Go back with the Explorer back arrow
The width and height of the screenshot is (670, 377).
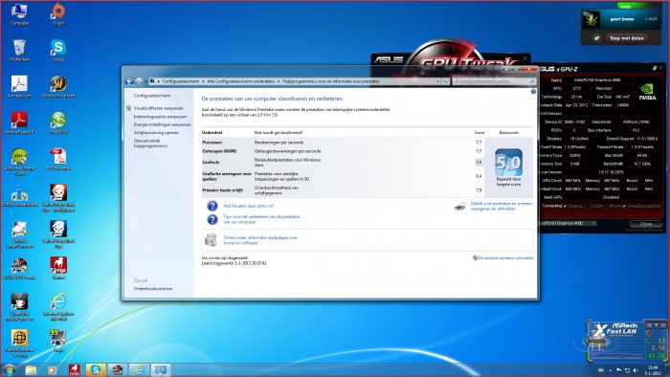129,81
